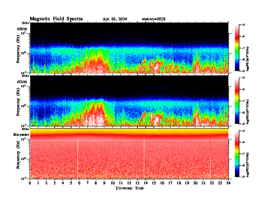Screen dimensions: 272x210
Task: Click hour 17 on the time axis
Action: (170, 183)
